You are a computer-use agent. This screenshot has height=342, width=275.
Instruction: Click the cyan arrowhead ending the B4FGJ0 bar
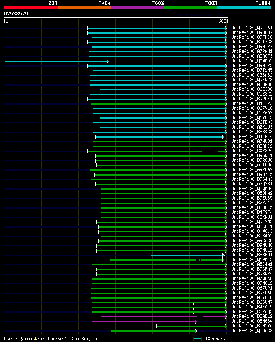223,137
